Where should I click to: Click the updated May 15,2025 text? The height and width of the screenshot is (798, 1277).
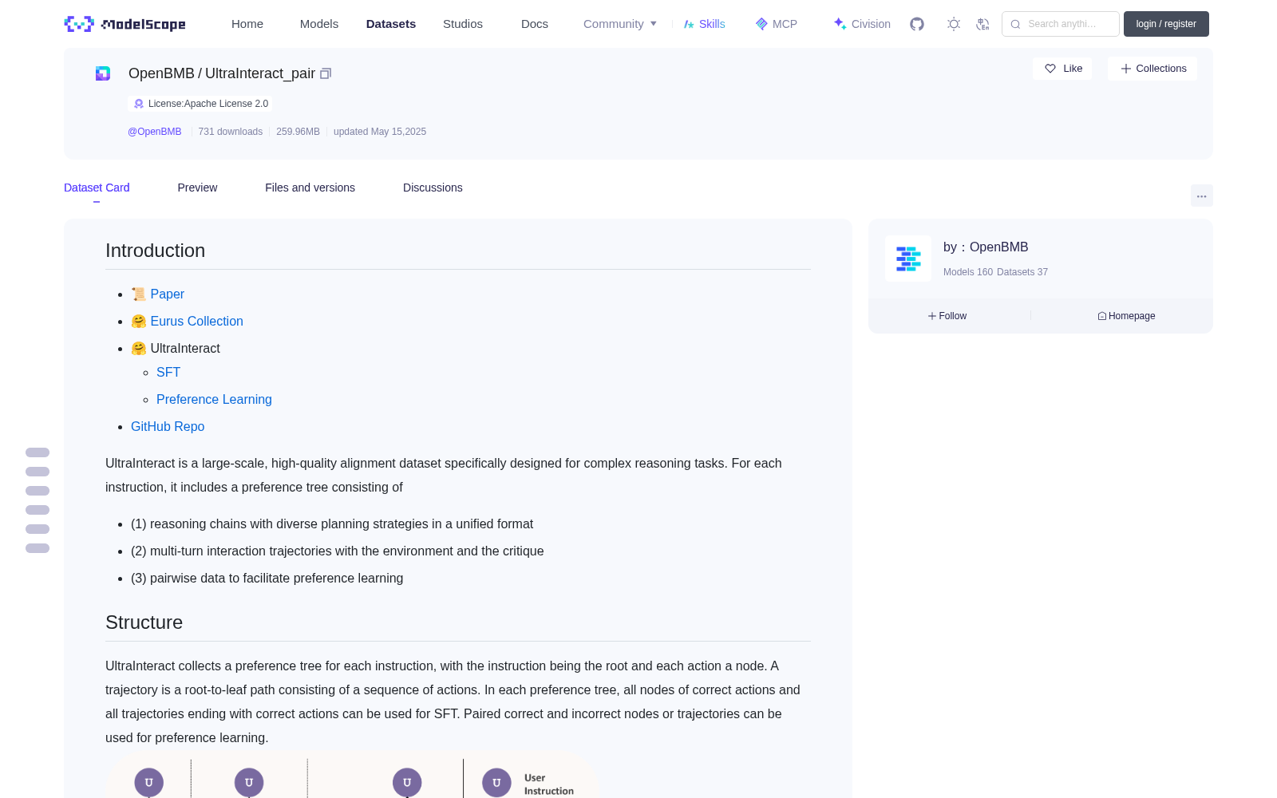point(380,132)
